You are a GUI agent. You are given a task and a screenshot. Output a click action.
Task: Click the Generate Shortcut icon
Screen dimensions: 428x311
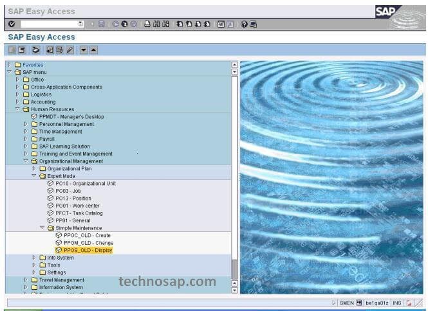230,24
